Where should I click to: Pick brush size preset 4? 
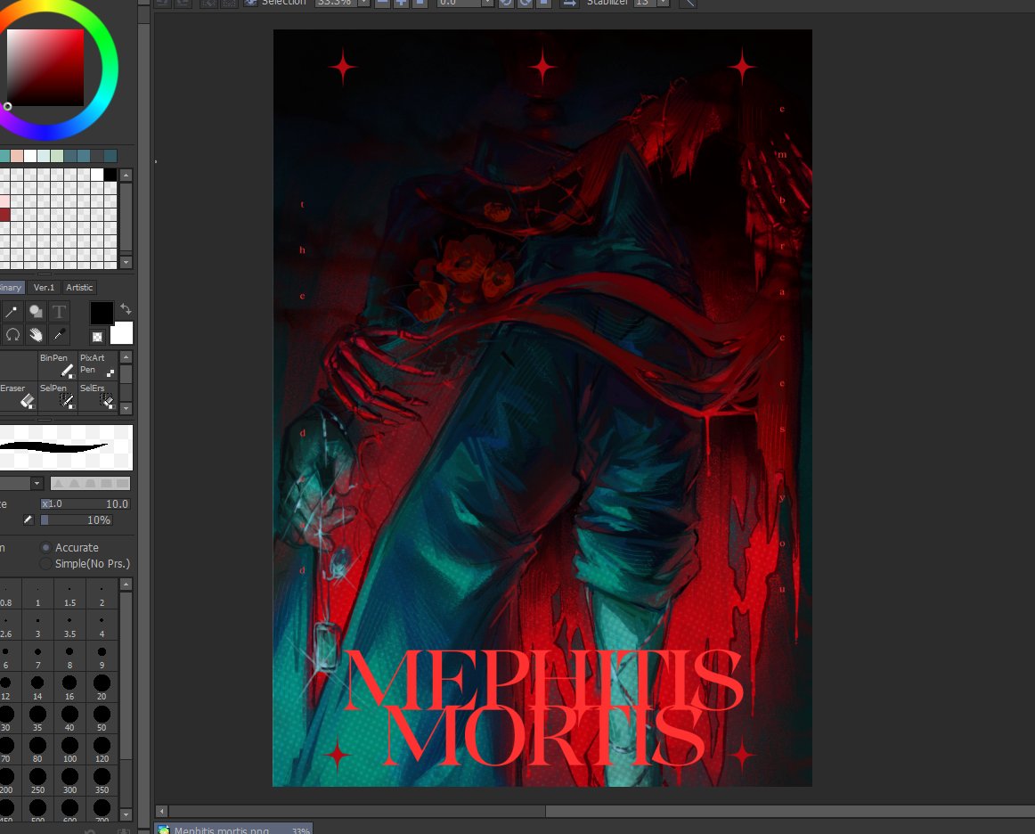click(102, 626)
